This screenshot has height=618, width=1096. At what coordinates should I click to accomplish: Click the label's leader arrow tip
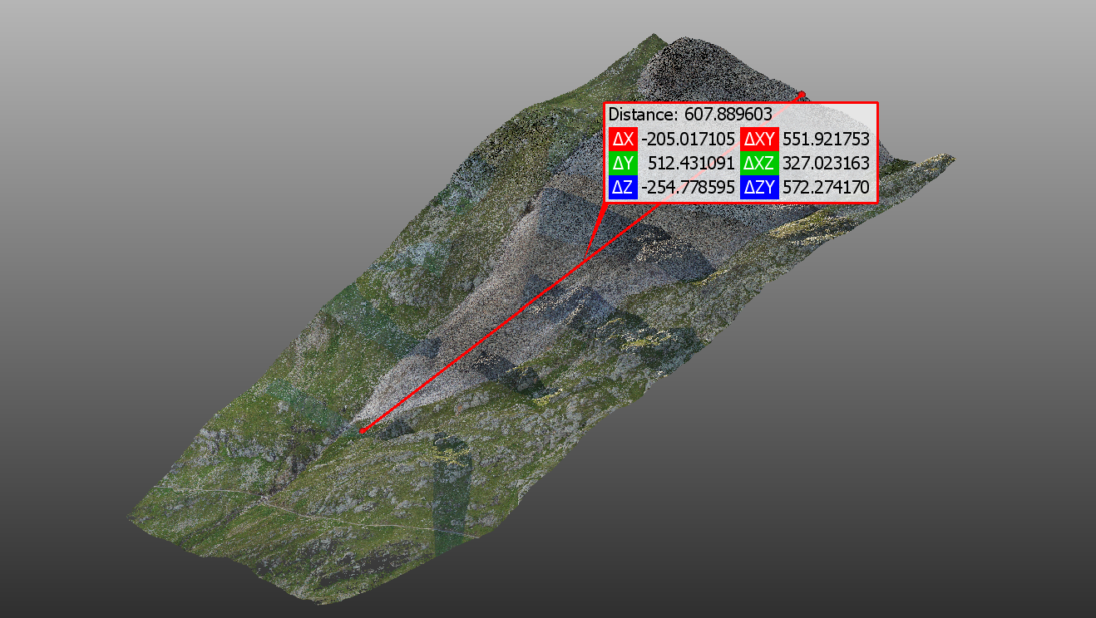tap(587, 253)
